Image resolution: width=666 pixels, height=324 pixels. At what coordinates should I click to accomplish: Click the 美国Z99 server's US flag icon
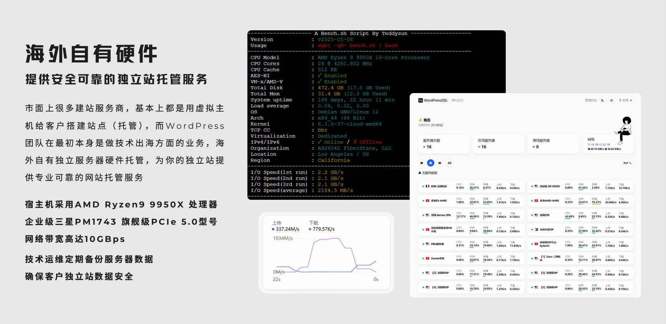536,215
